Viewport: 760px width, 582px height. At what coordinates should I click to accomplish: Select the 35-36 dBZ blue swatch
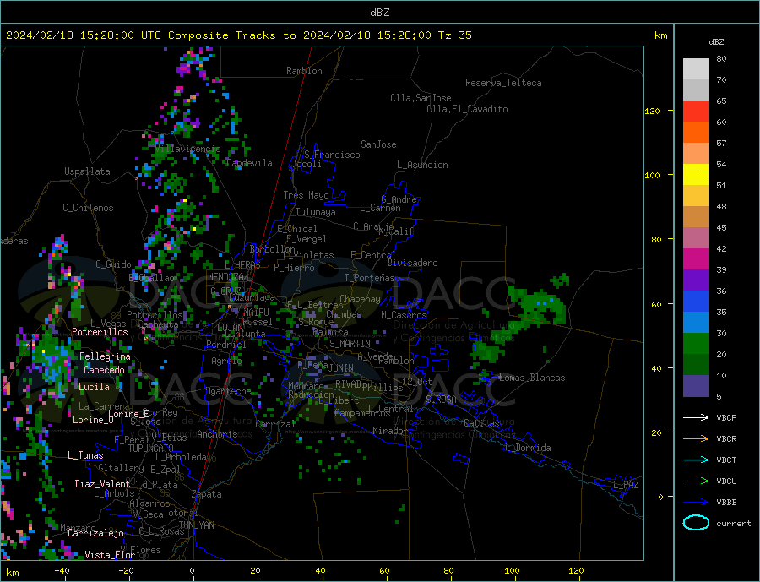click(696, 302)
